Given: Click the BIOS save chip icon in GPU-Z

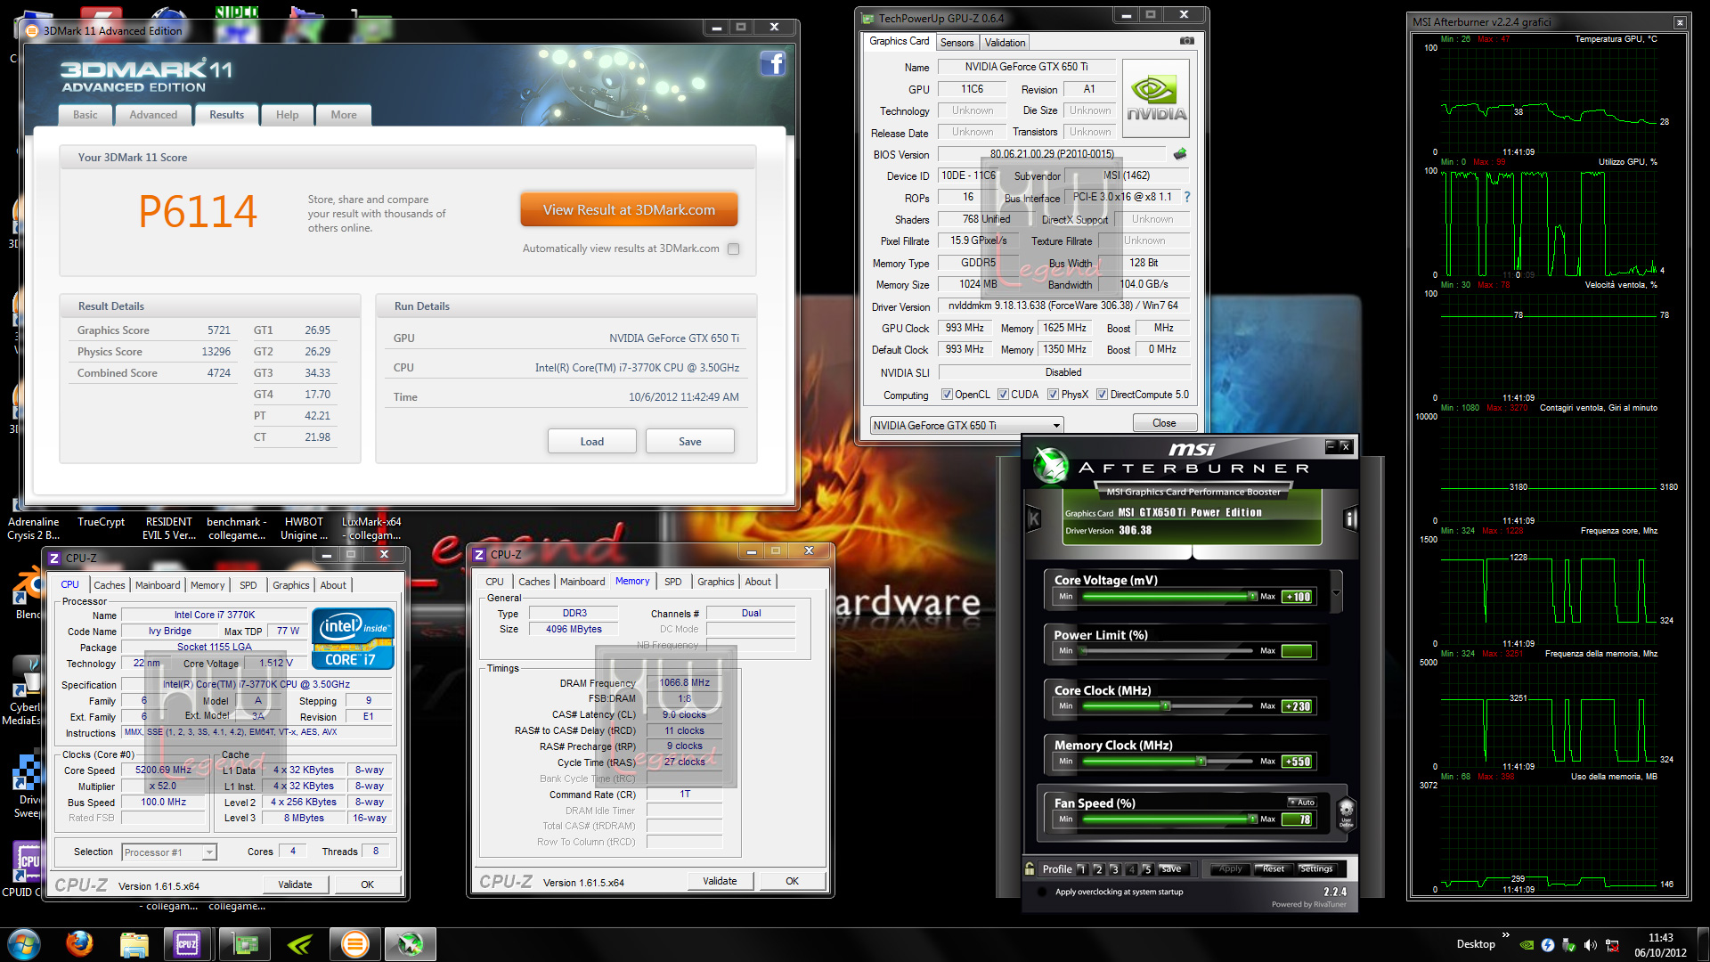Looking at the screenshot, I should point(1180,154).
